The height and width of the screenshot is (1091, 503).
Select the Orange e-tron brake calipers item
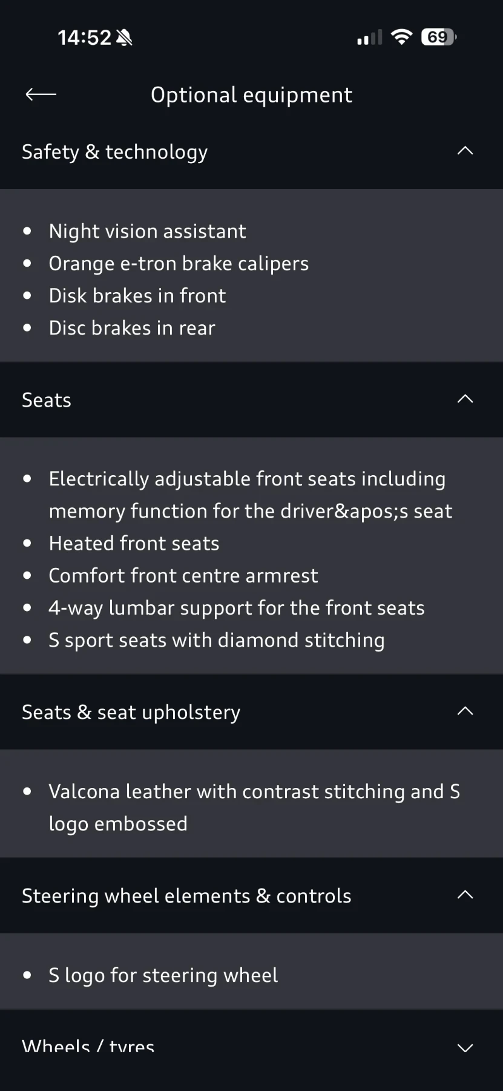[x=179, y=263]
